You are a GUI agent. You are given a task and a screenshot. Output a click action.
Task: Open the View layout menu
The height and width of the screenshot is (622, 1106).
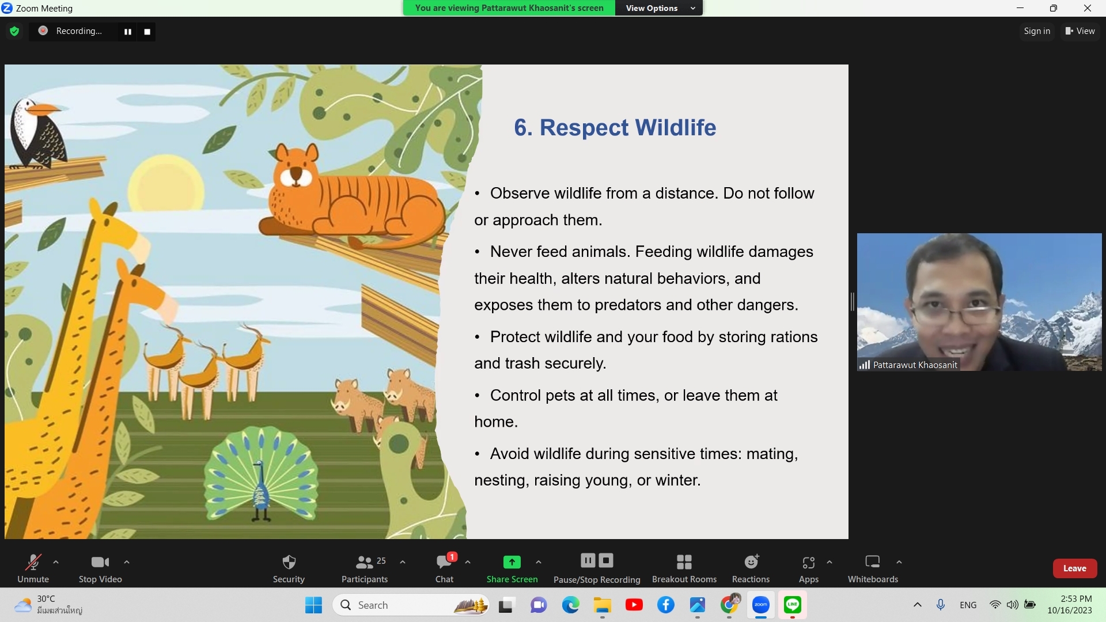(1080, 31)
